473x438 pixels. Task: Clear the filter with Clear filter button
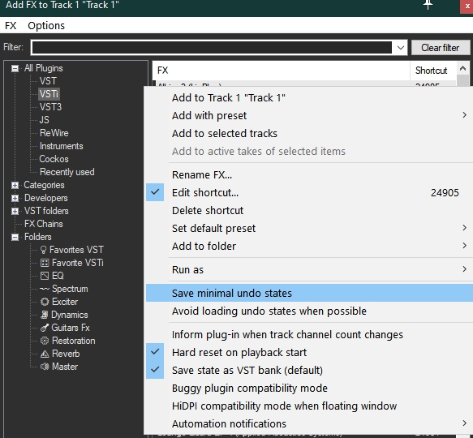click(441, 48)
